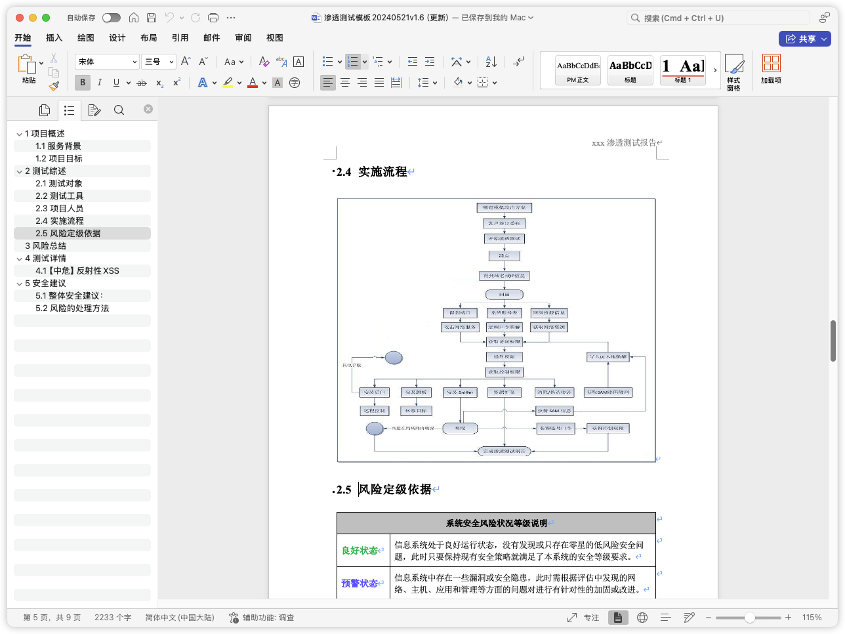The image size is (845, 634).
Task: Open the 视图 ribbon tab
Action: 274,38
